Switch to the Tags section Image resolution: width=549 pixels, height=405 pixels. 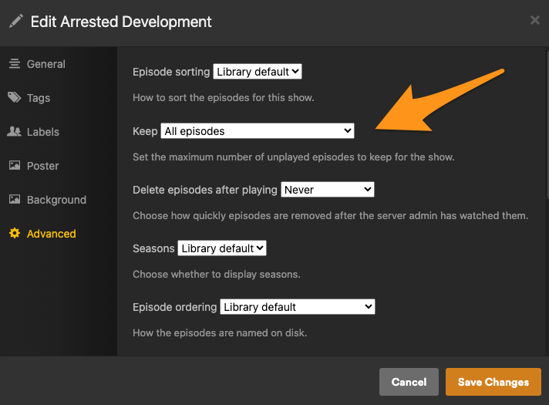(x=39, y=98)
